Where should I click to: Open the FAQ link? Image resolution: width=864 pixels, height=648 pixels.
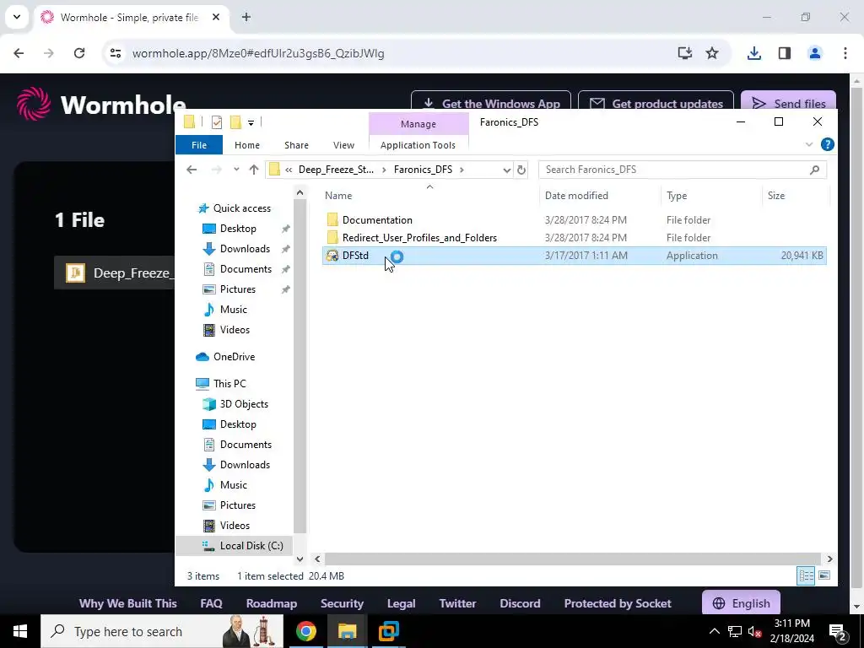[211, 603]
